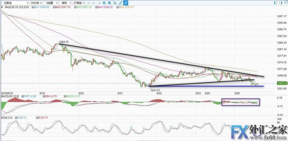Viewport: 288px width, 141px height.
Task: Click the 1261.51 low price label
Action: tap(155, 90)
